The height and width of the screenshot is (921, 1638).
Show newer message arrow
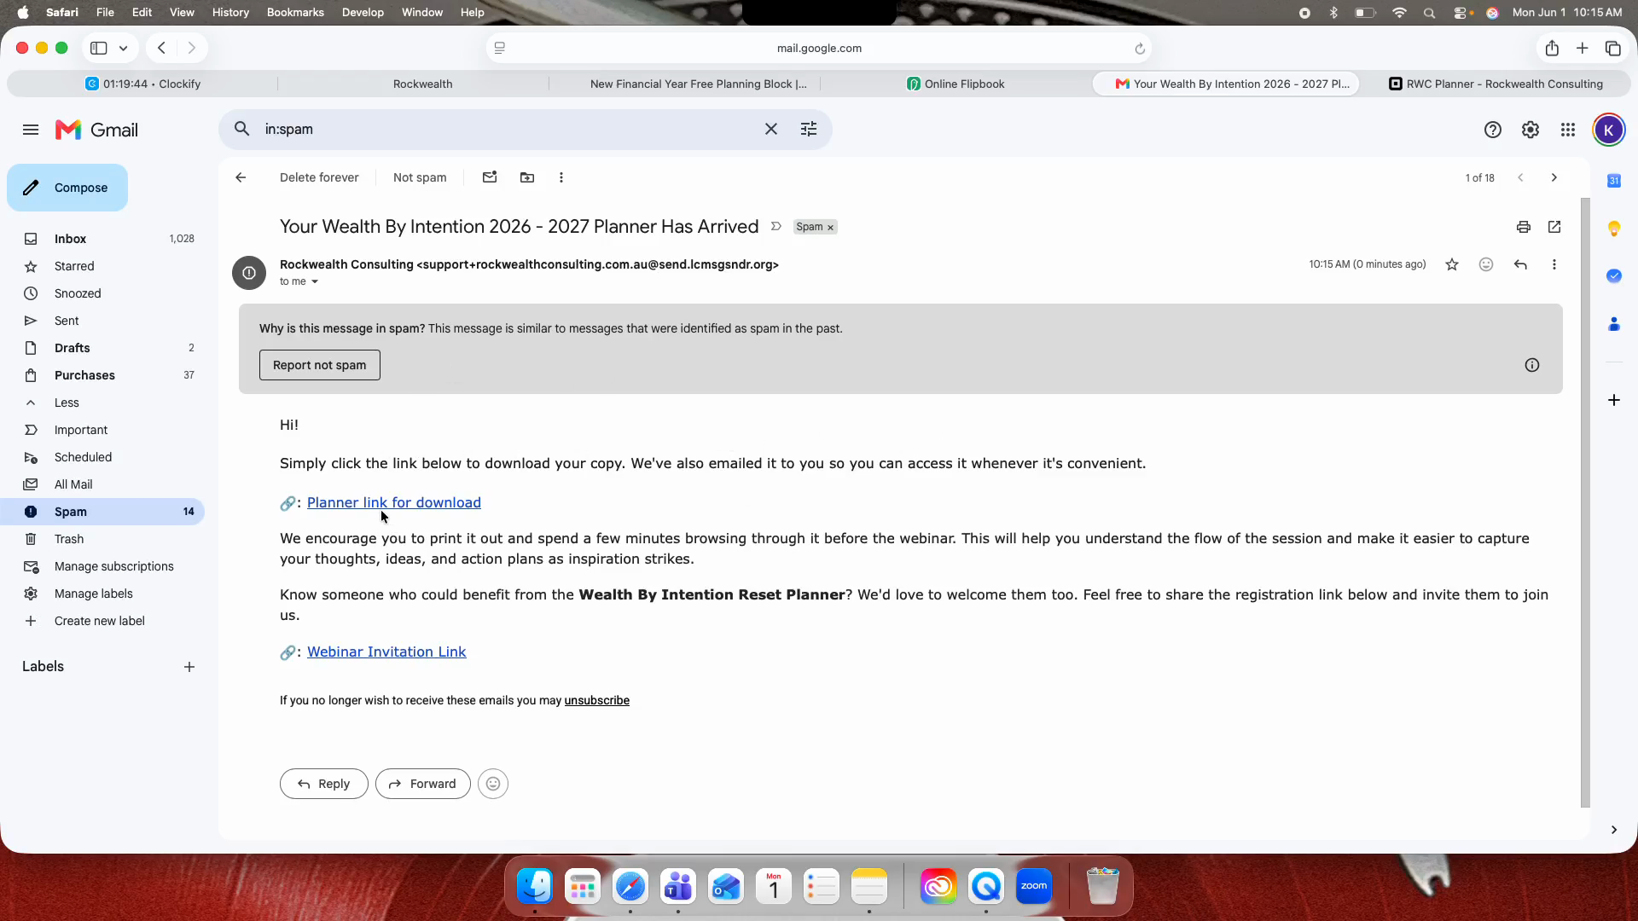pyautogui.click(x=1519, y=177)
